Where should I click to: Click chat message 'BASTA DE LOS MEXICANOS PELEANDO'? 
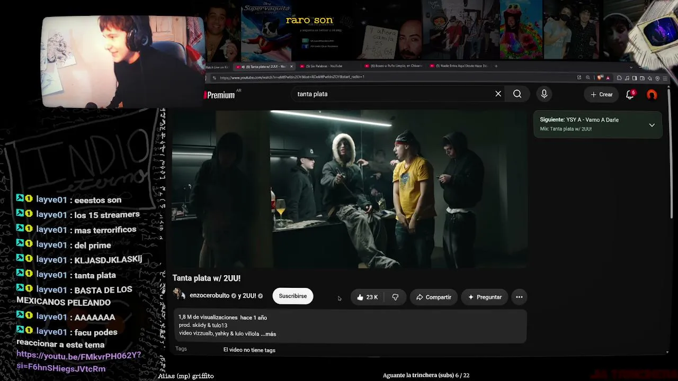tap(75, 296)
